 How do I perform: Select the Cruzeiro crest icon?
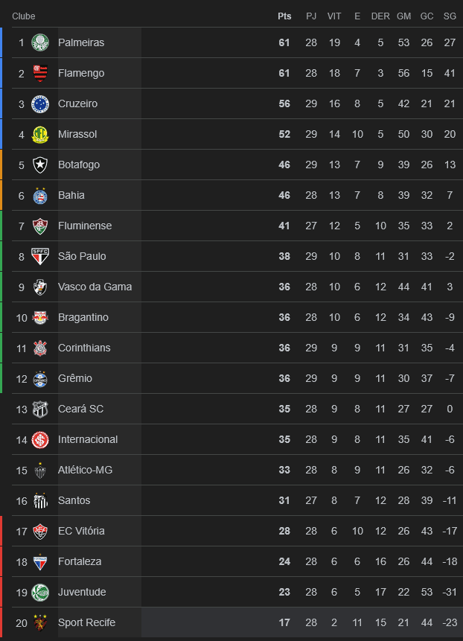point(40,103)
